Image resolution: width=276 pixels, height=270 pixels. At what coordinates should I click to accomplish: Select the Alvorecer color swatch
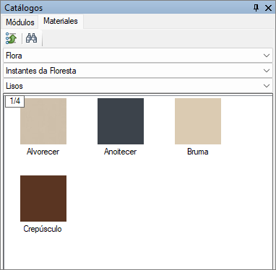point(43,121)
